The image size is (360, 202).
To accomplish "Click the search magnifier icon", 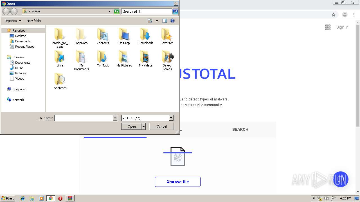I will [x=175, y=12].
